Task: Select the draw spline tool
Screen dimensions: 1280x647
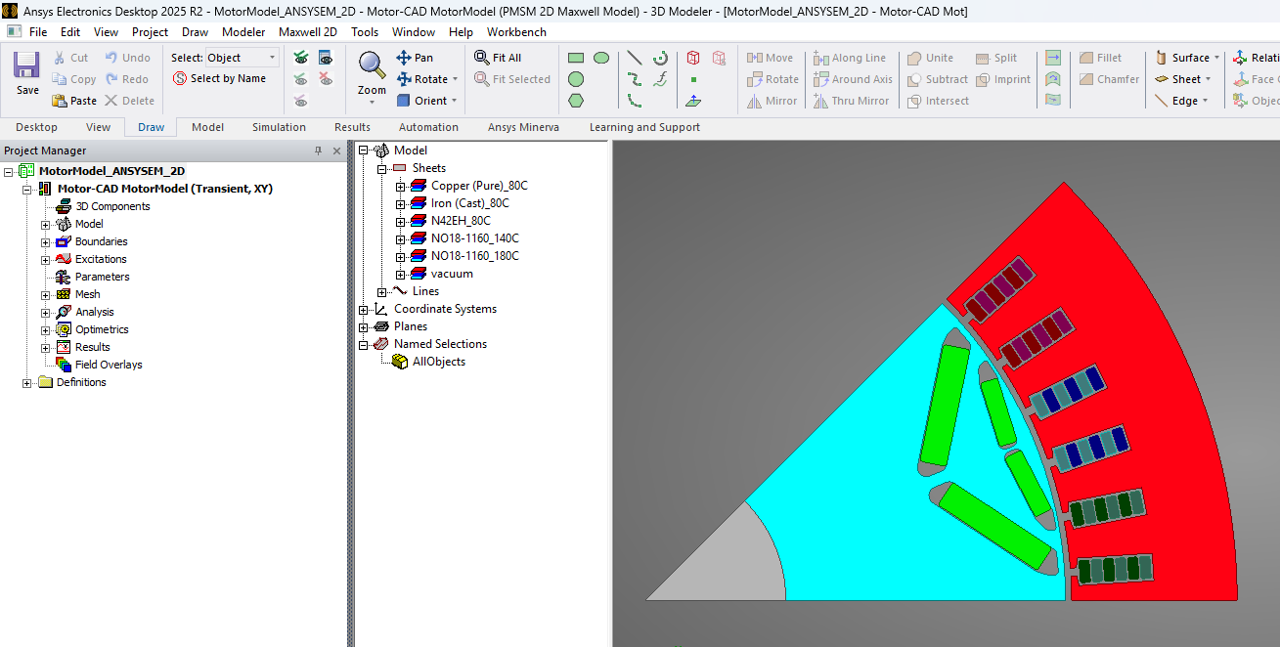Action: coord(635,79)
